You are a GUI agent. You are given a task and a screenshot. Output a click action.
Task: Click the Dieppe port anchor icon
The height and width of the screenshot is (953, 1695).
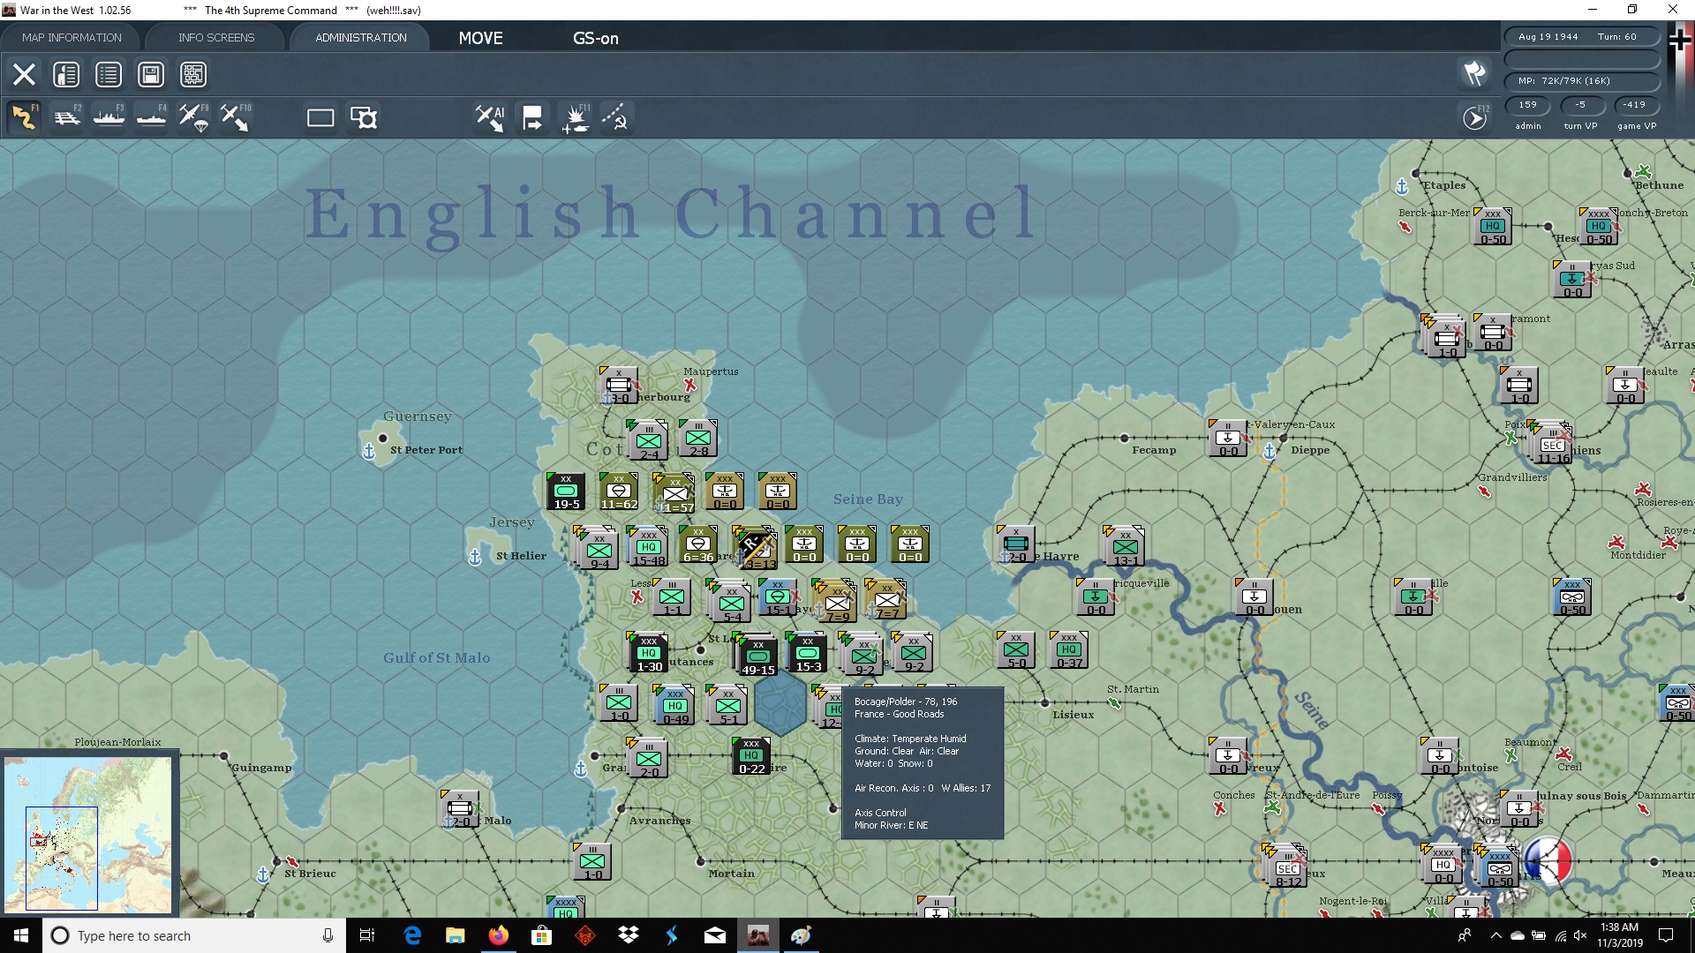click(x=1269, y=451)
